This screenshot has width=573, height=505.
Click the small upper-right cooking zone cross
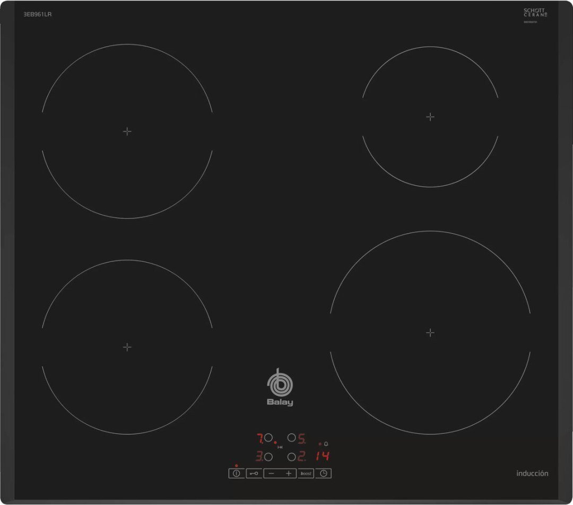430,117
